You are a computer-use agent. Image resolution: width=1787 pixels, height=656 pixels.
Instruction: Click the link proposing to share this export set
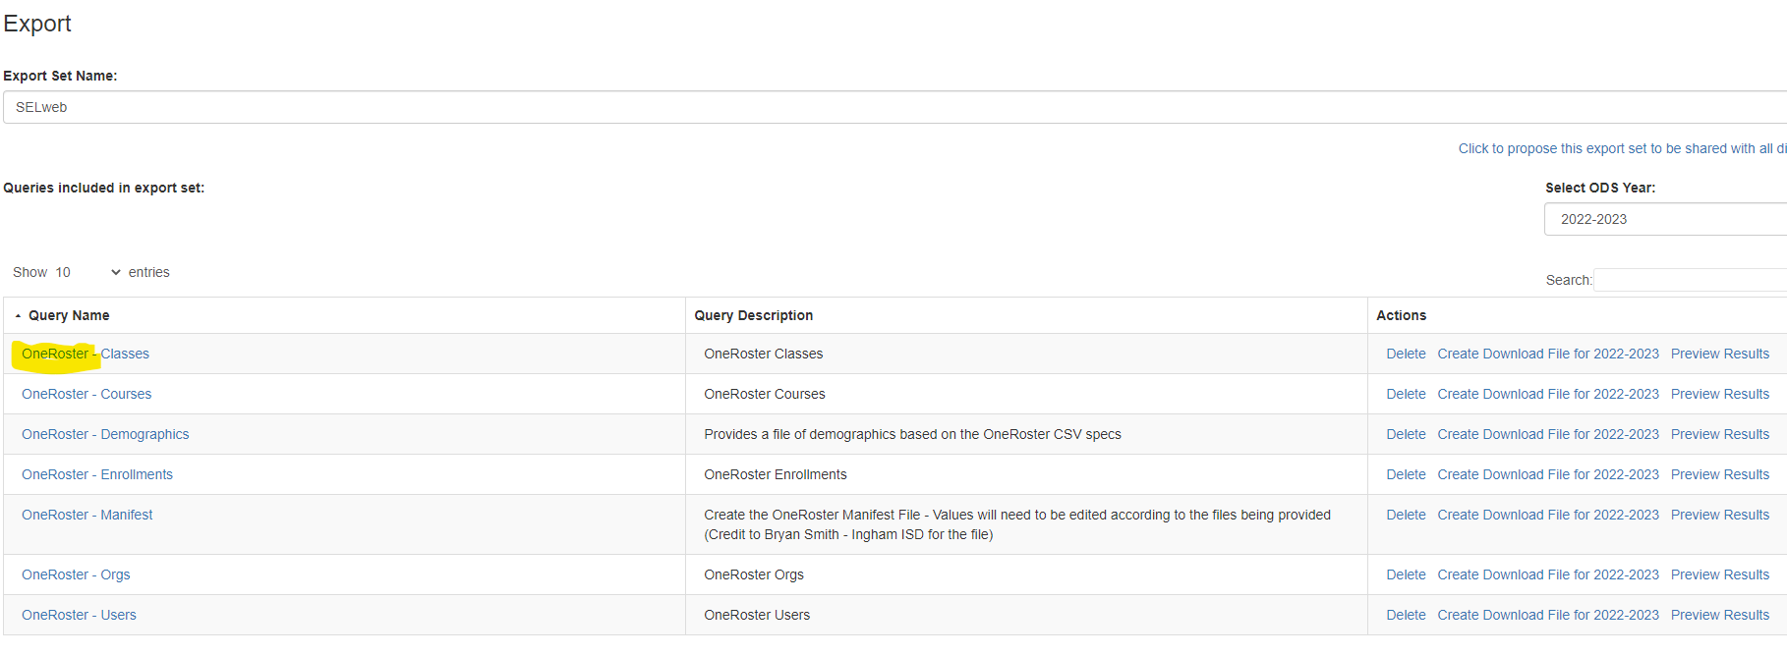1622,148
